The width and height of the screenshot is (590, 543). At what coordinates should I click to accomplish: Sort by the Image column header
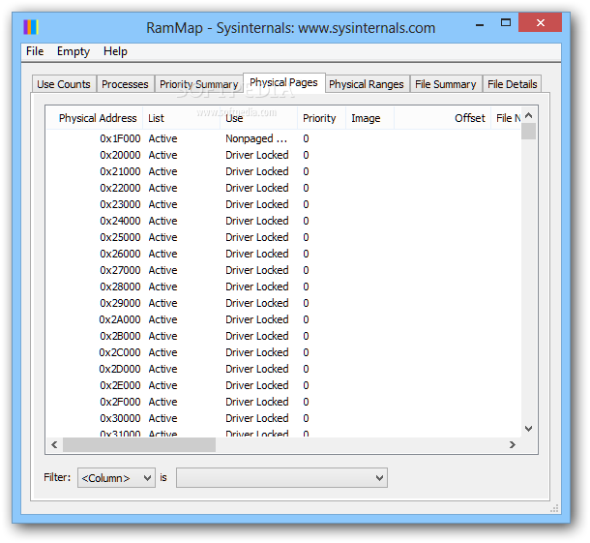click(x=369, y=118)
